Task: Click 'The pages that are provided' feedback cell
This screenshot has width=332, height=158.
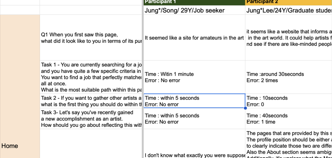Action: [x=288, y=144]
